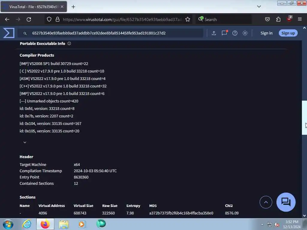Open the media player taskbar icon
Viewport: 307px width, 230px height.
[x=82, y=224]
